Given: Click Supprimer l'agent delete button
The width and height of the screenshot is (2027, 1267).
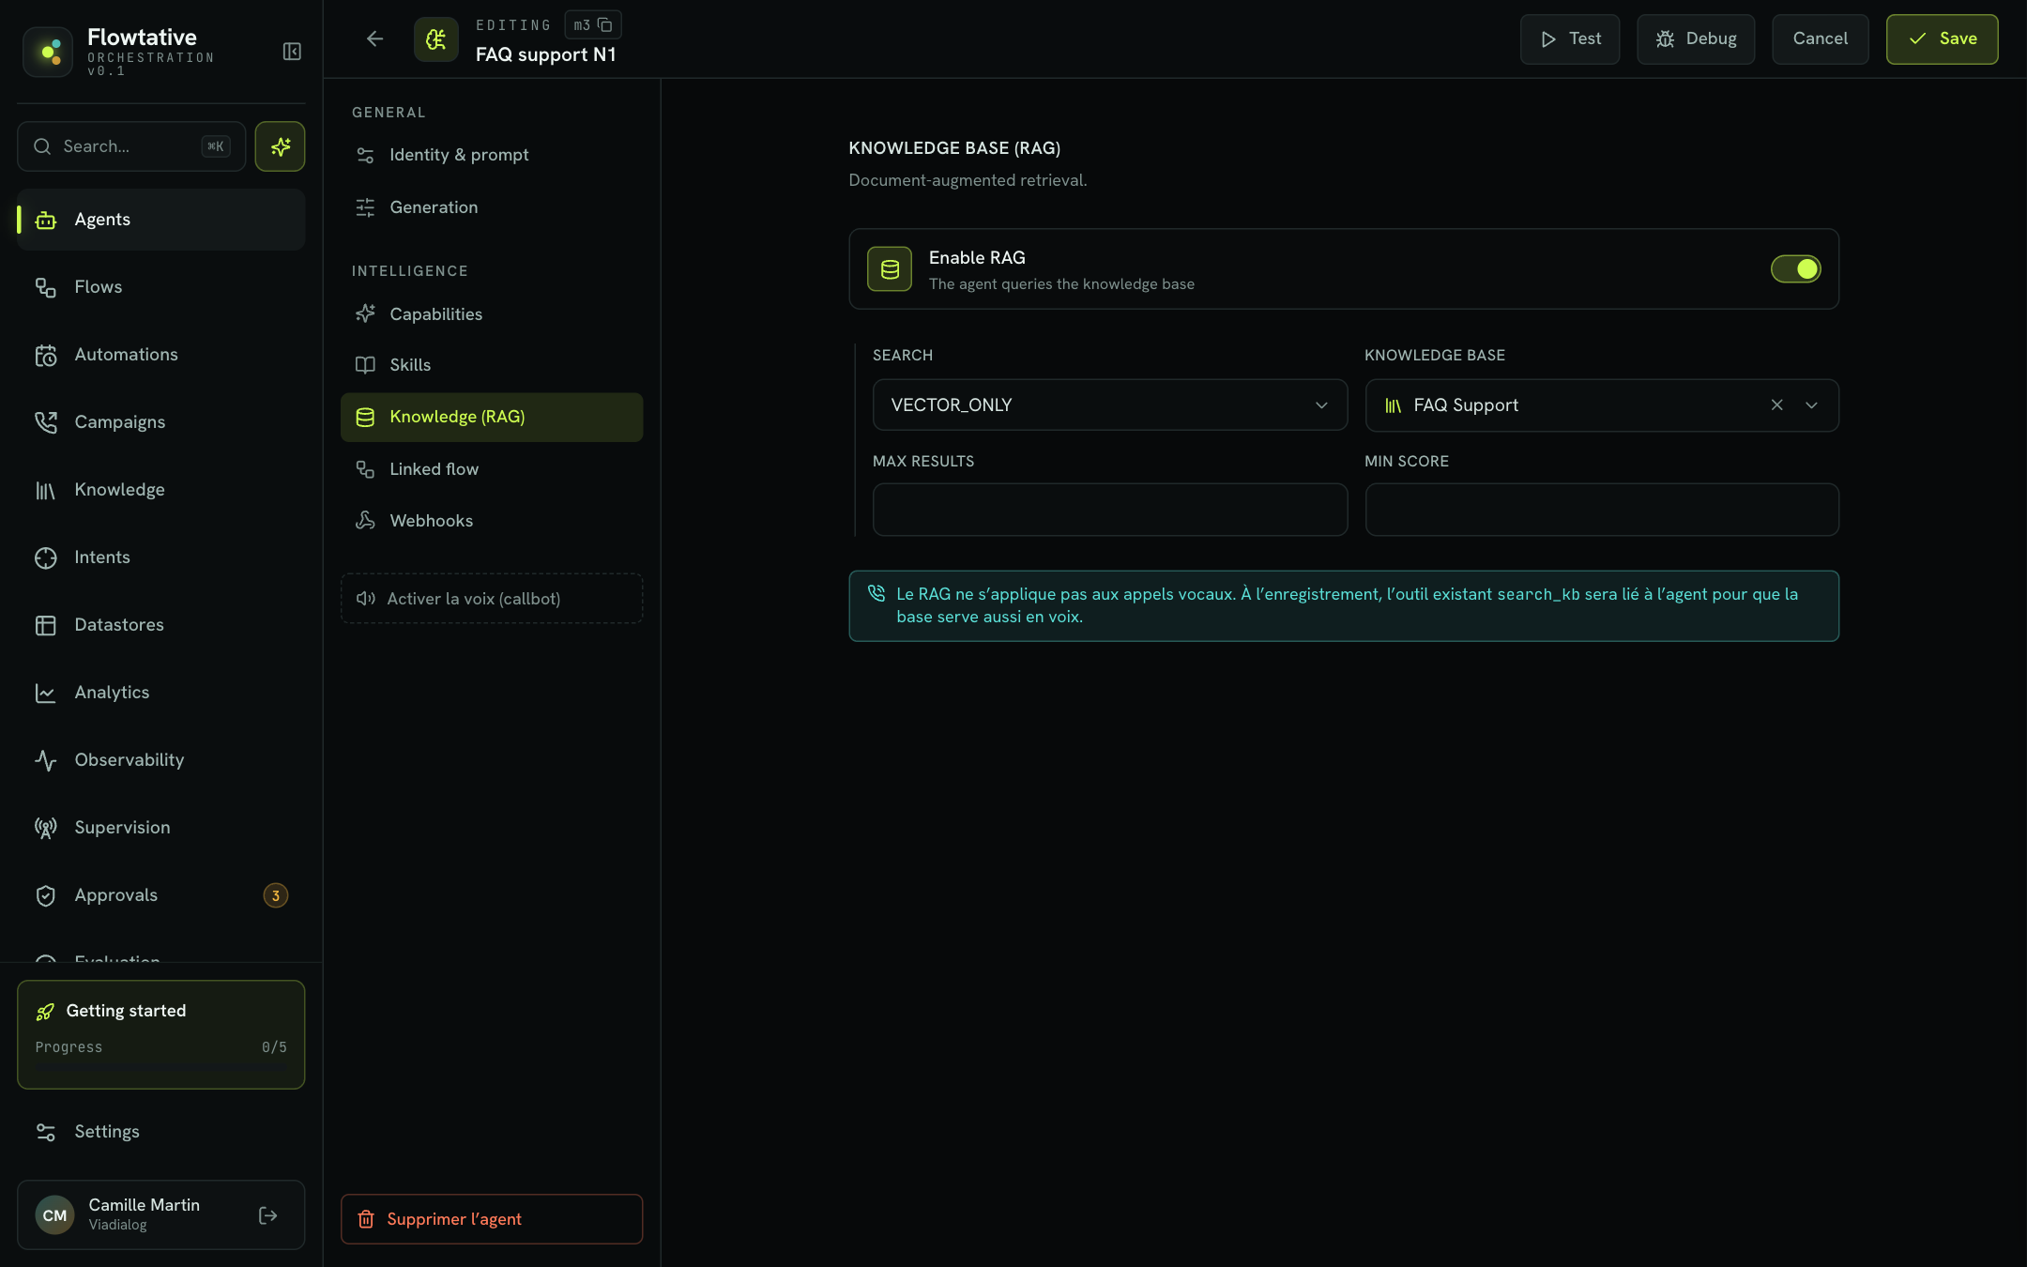Looking at the screenshot, I should click(x=492, y=1219).
